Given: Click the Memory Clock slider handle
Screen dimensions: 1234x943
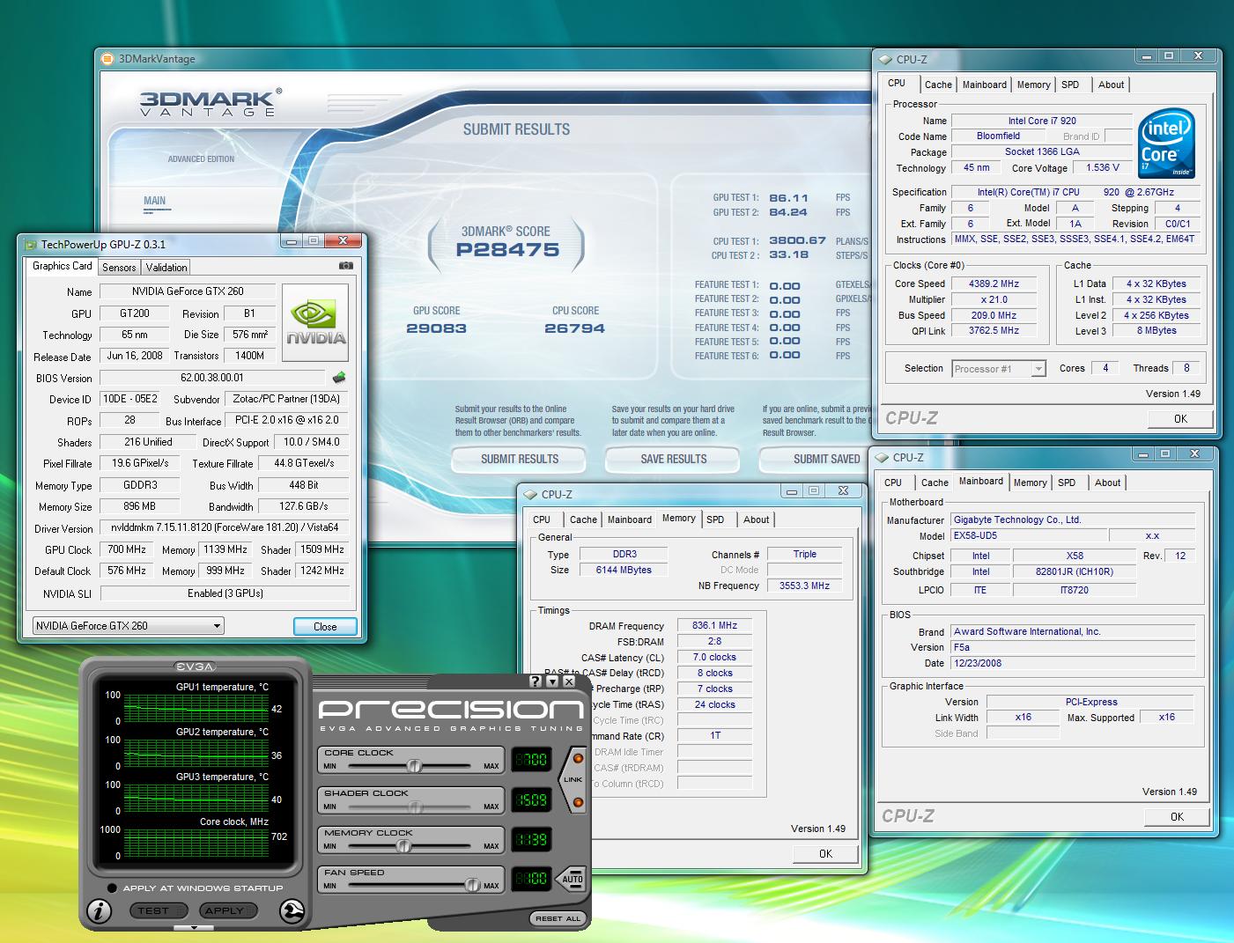Looking at the screenshot, I should [403, 846].
